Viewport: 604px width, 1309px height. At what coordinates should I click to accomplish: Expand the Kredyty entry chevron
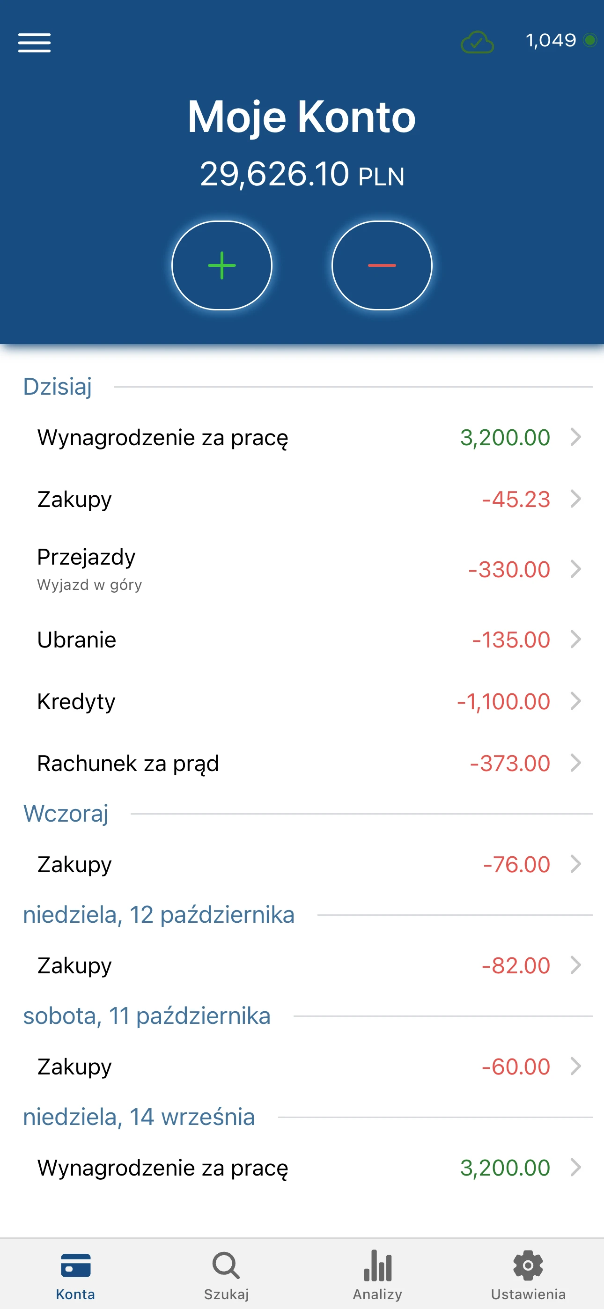click(575, 701)
